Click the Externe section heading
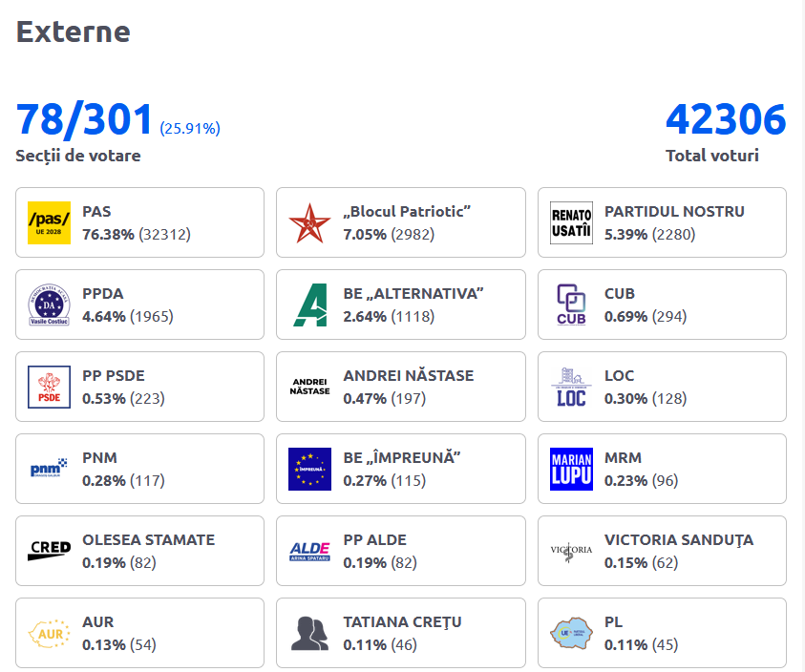 pos(73,31)
